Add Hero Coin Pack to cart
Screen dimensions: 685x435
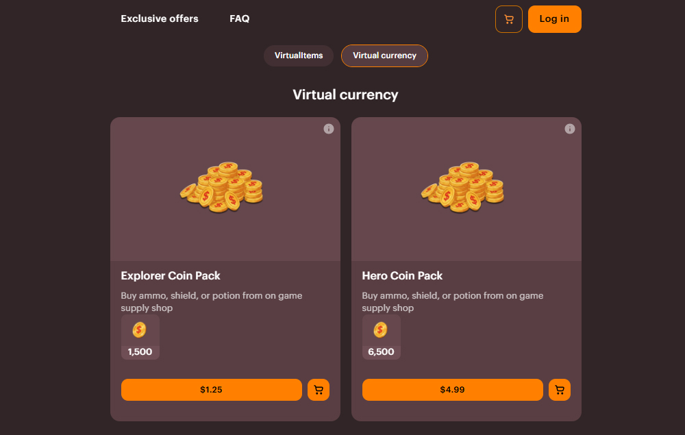(x=560, y=390)
